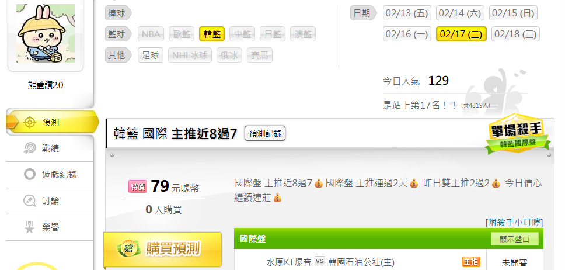565x270 pixels.
Task: Open the 預測記錄 button
Action: (265, 134)
